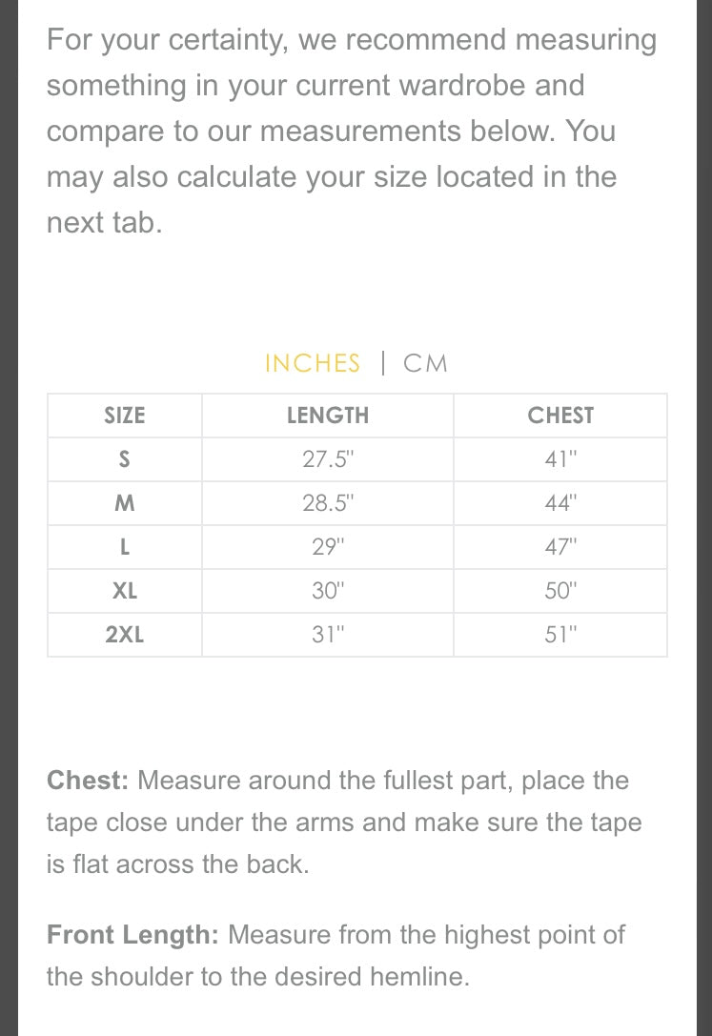The image size is (712, 1036).
Task: Select INCHES as the measurement unit
Action: 313,363
